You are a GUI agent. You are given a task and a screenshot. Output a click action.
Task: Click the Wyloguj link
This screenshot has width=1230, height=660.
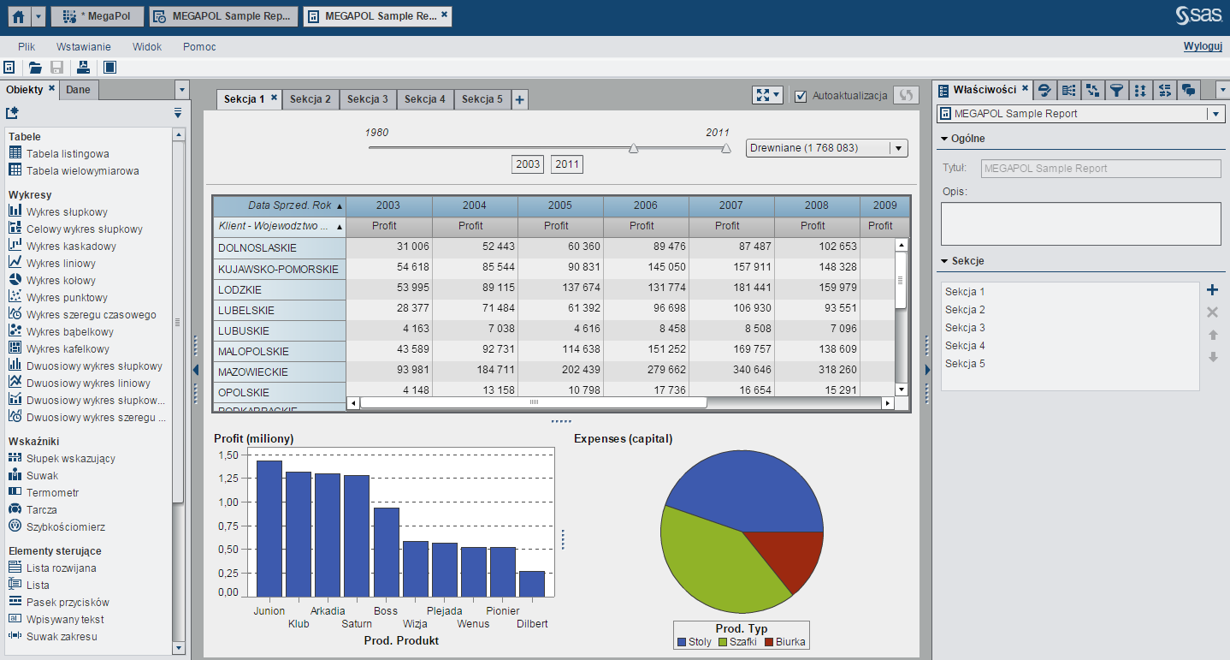(1203, 46)
